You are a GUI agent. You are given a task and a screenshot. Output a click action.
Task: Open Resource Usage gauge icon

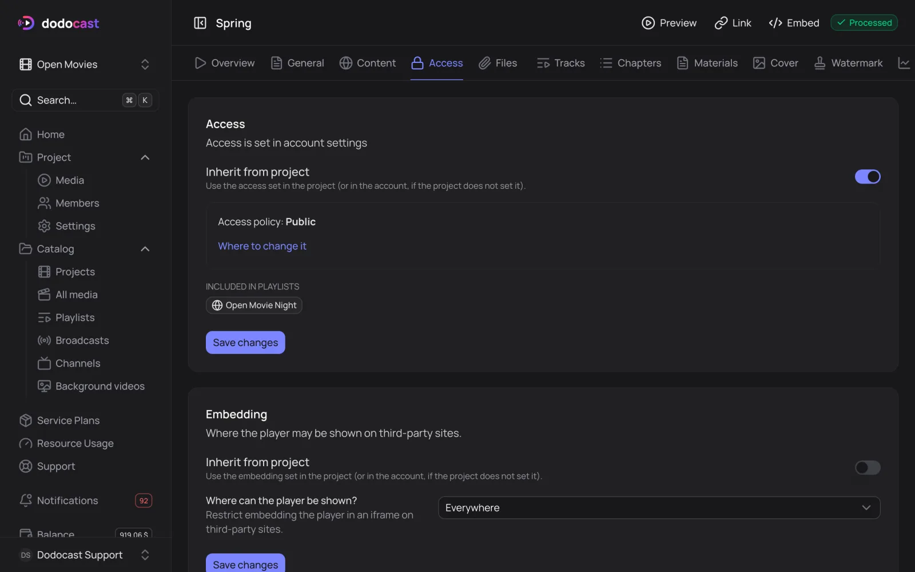coord(26,443)
